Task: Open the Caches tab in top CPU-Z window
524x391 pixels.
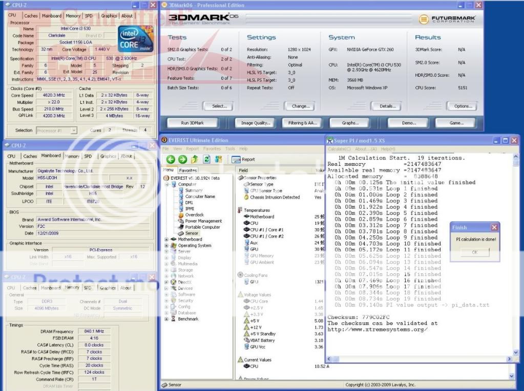Action: pyautogui.click(x=31, y=16)
